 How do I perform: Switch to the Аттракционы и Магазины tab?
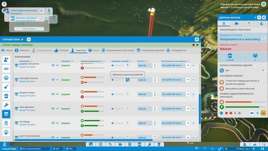tap(118, 50)
